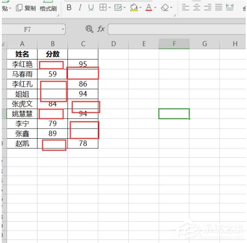247x243 pixels.
Task: Open paste dropdown arrow
Action: pyautogui.click(x=10, y=8)
